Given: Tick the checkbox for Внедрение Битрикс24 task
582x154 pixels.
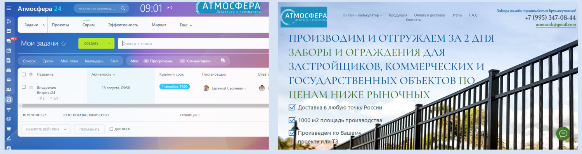Looking at the screenshot, I should click(24, 87).
